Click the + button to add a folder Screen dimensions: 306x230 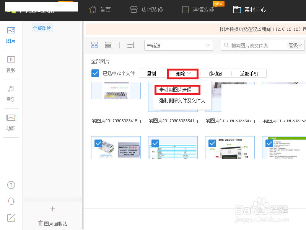(x=52, y=209)
